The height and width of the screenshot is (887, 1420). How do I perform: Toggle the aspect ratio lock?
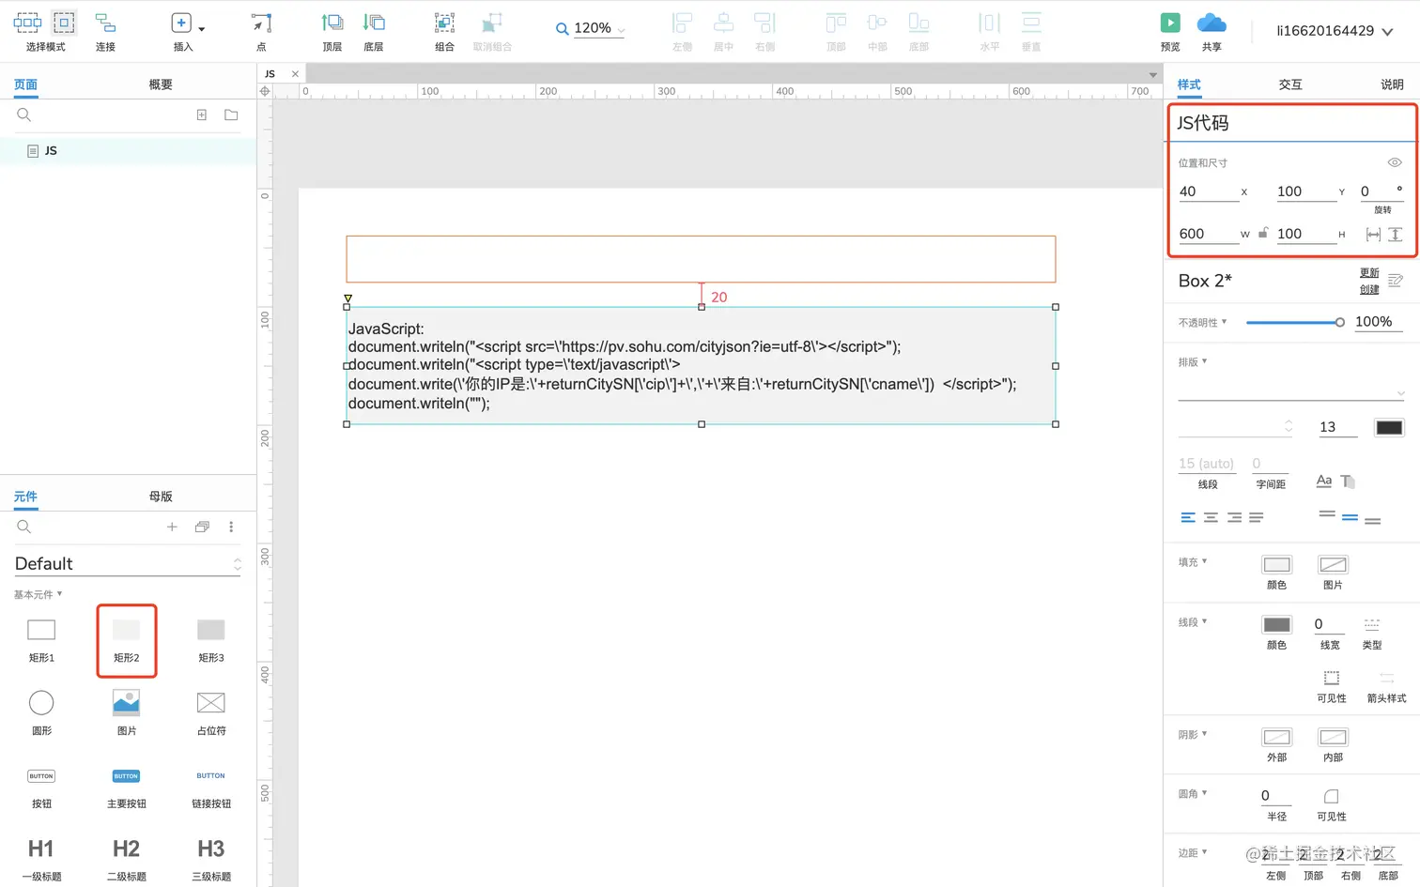pyautogui.click(x=1263, y=233)
